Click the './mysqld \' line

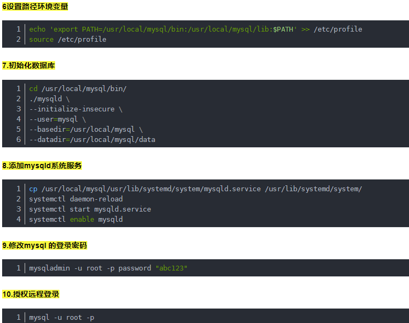(x=49, y=99)
